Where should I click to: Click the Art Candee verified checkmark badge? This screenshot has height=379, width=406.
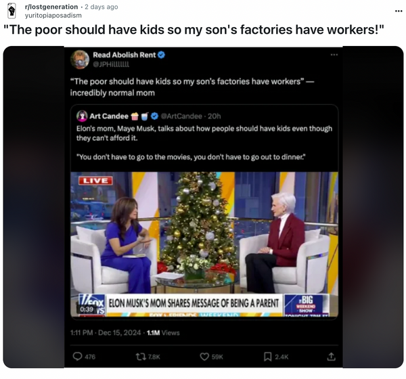tap(154, 116)
